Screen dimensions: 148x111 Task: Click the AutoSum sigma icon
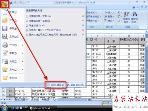(119, 12)
